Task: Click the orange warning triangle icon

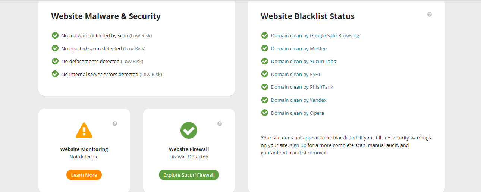Action: (x=84, y=130)
